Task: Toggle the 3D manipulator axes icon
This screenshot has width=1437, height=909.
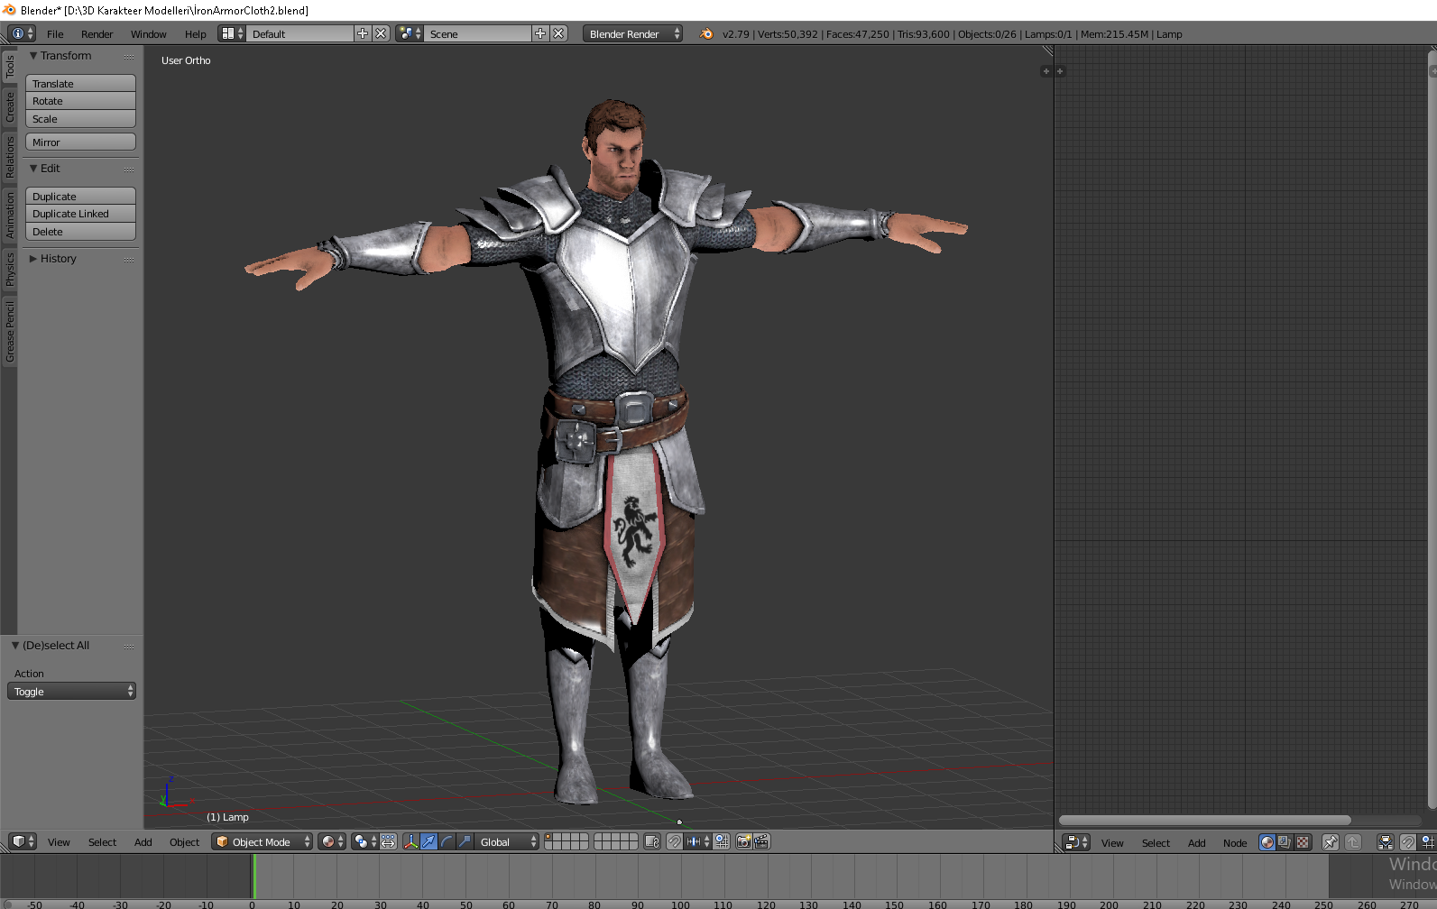Action: [x=411, y=841]
